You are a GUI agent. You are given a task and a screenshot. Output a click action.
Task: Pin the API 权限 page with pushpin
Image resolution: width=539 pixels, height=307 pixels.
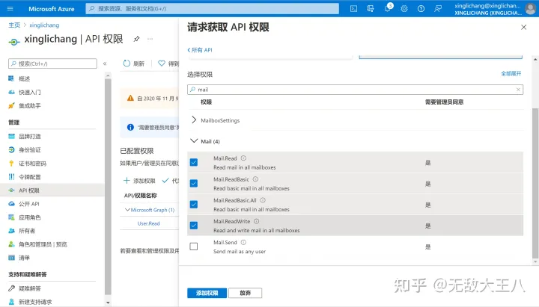136,39
